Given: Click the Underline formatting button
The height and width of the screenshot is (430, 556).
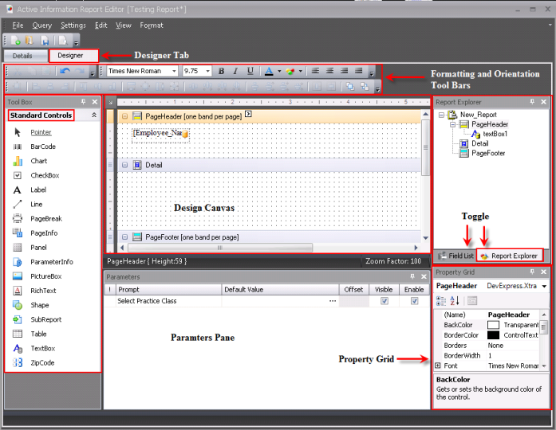Looking at the screenshot, I should tap(250, 71).
